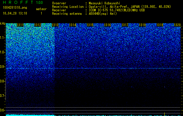This screenshot has height=116, width=183.
Task: Click the 1314 time marker
Action: click(73, 25)
